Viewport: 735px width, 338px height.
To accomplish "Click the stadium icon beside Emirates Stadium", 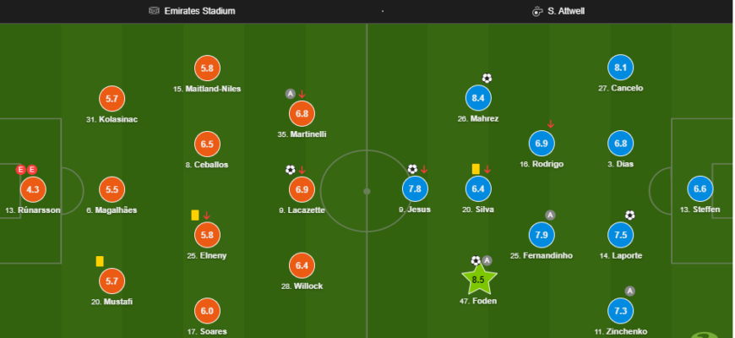I will tap(153, 11).
